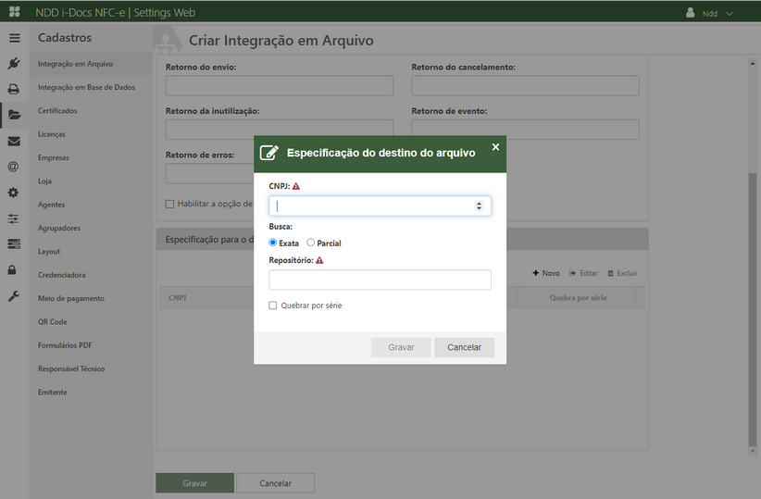This screenshot has width=761, height=499.
Task: Click the @ email icon in sidebar
Action: pyautogui.click(x=14, y=168)
